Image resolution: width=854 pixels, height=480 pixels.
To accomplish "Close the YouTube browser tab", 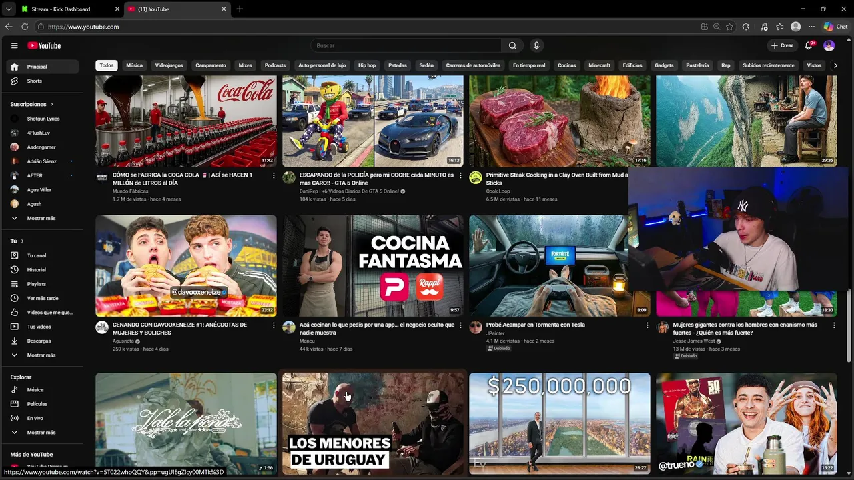I will (x=224, y=9).
